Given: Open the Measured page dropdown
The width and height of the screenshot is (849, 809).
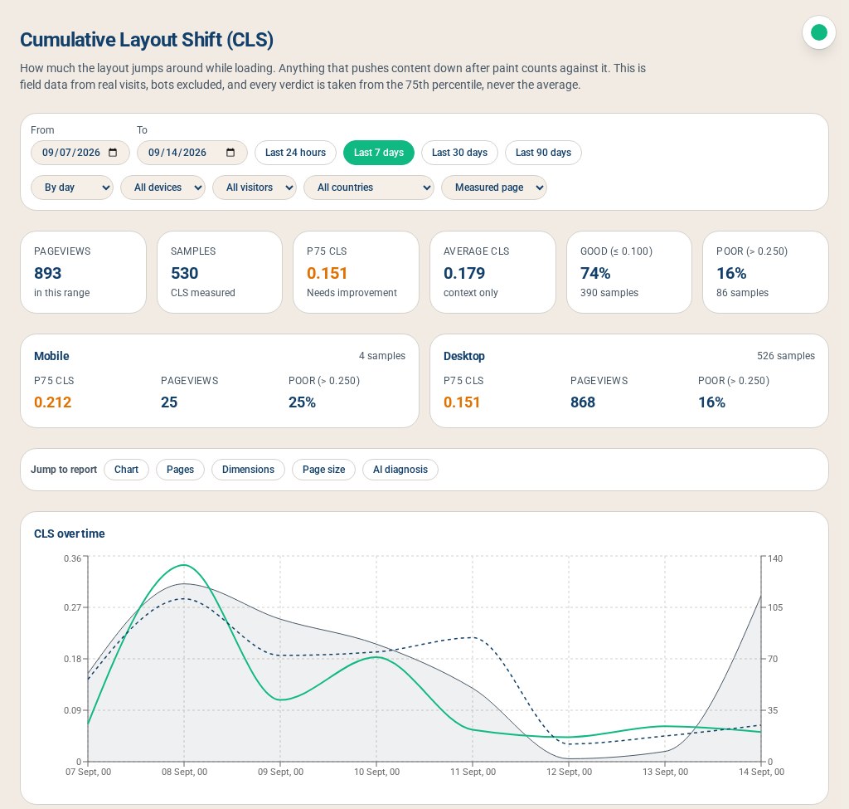Looking at the screenshot, I should 494,188.
